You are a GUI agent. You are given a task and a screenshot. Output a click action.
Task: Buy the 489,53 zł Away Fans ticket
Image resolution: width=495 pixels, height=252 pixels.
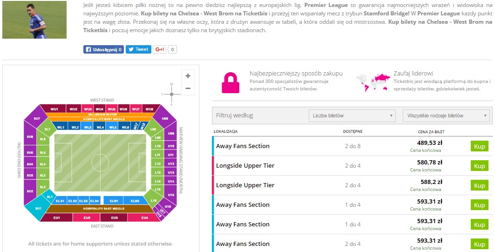click(x=479, y=146)
